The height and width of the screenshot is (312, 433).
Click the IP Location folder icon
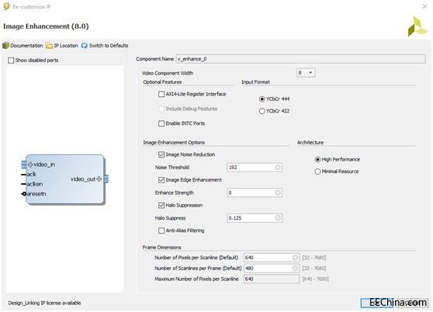(49, 46)
